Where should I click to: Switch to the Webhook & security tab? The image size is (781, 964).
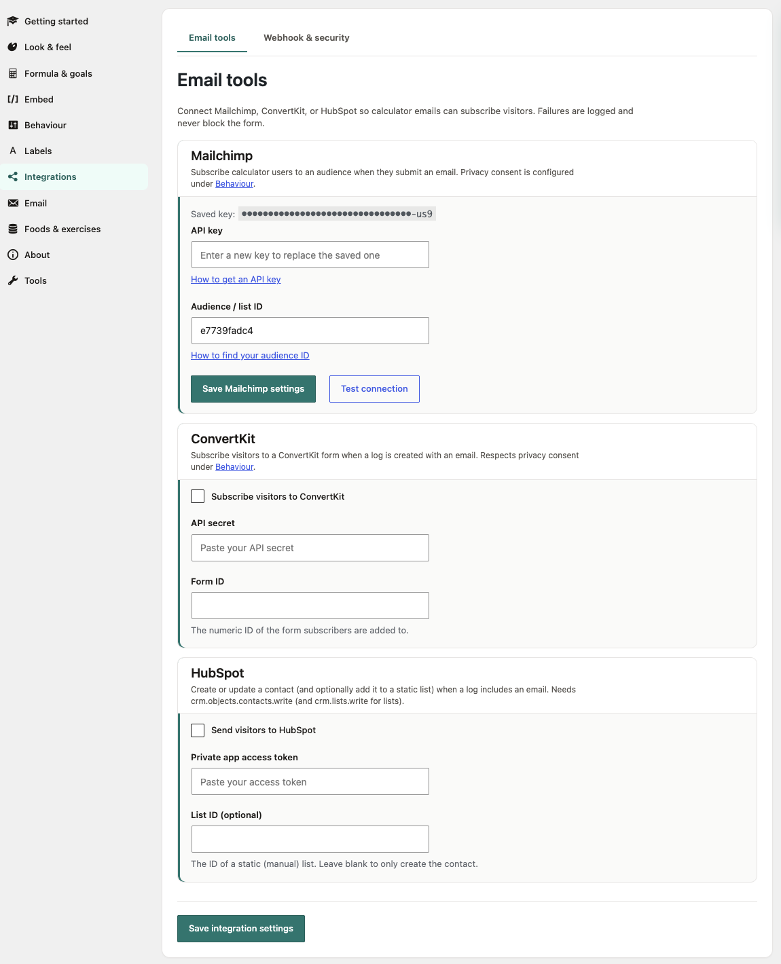tap(306, 37)
